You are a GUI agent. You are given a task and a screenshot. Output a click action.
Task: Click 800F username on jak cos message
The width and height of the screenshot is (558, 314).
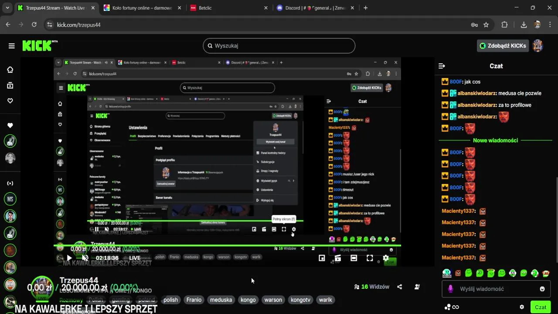[x=456, y=82]
